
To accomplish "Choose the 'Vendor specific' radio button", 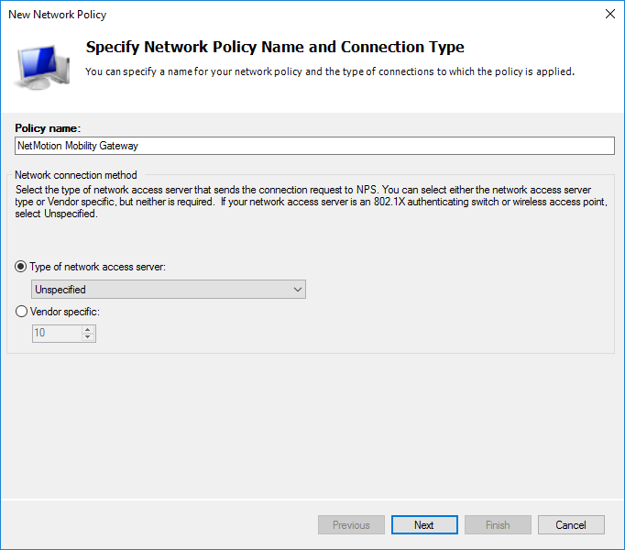I will 21,312.
